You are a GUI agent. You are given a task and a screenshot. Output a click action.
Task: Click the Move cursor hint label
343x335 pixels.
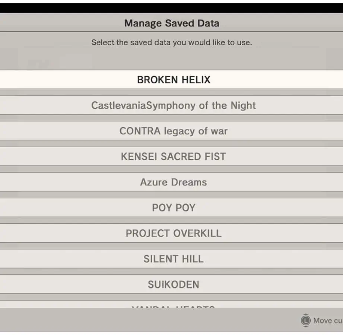tap(328, 320)
